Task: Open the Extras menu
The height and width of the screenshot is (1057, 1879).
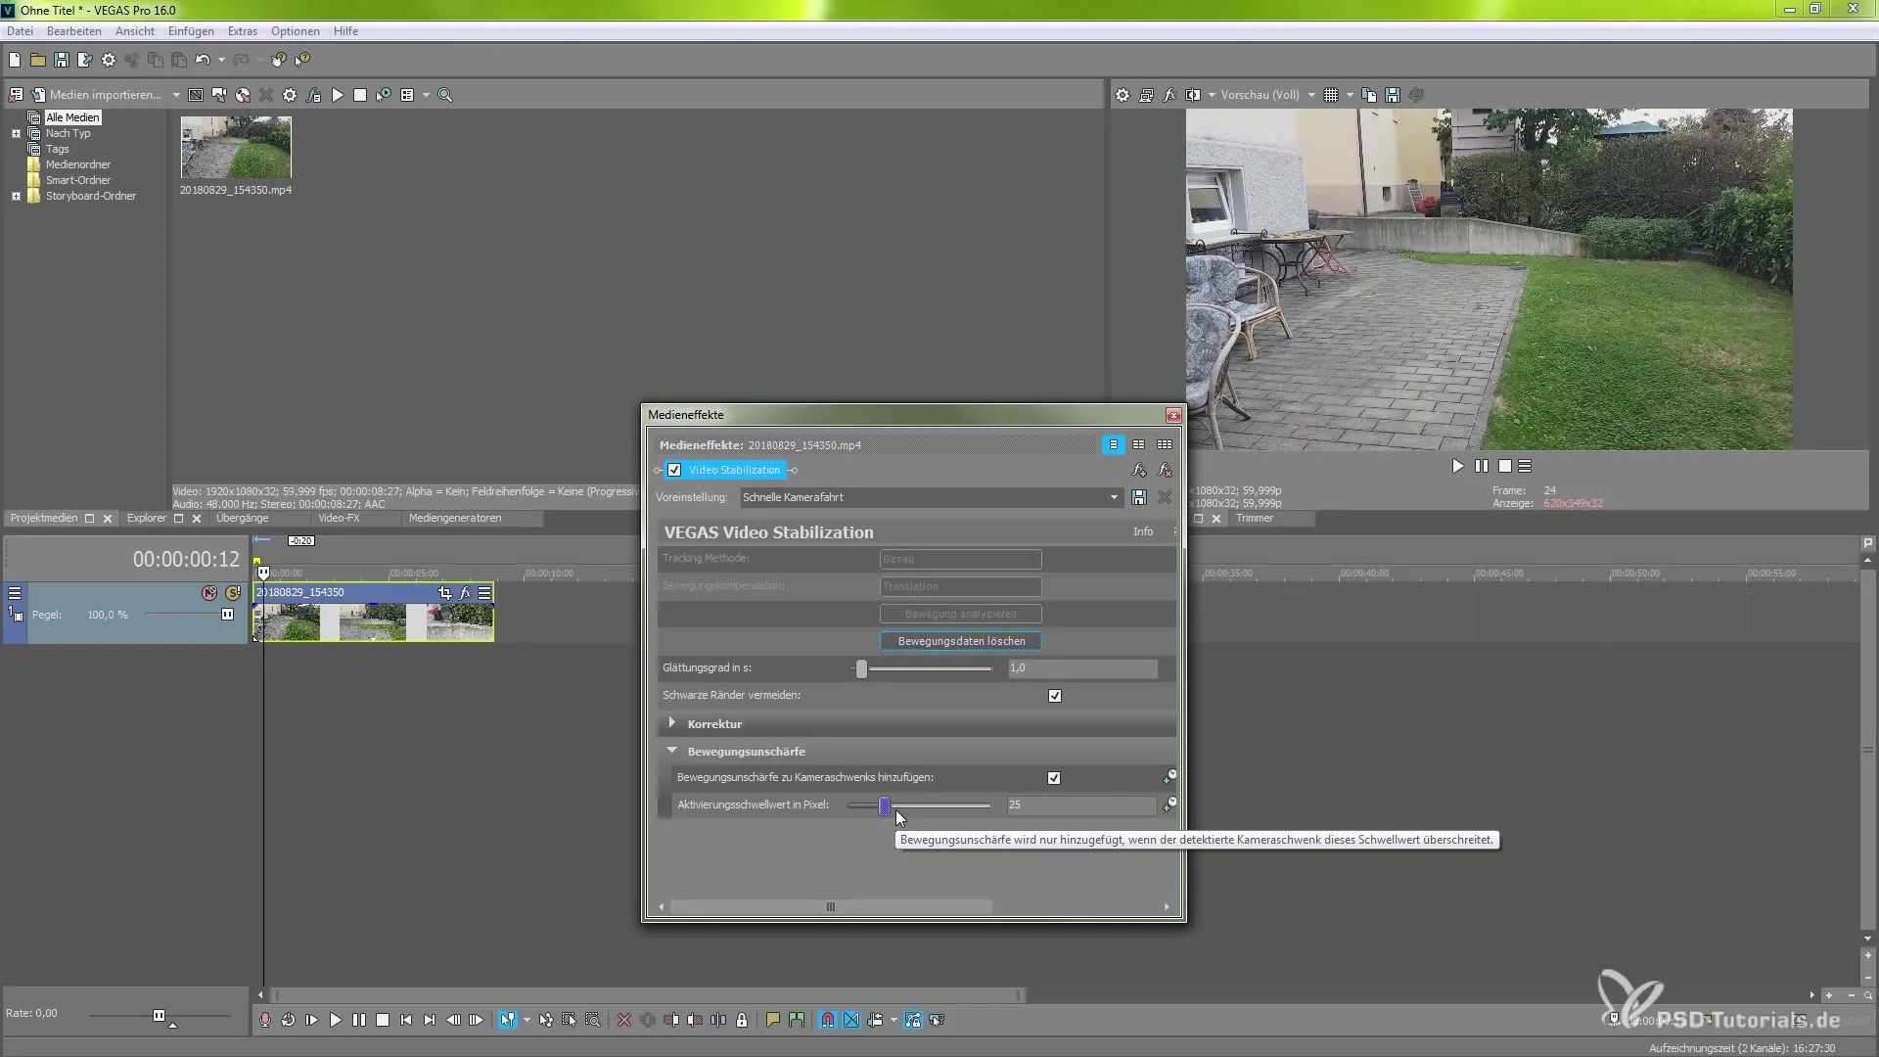Action: [243, 31]
